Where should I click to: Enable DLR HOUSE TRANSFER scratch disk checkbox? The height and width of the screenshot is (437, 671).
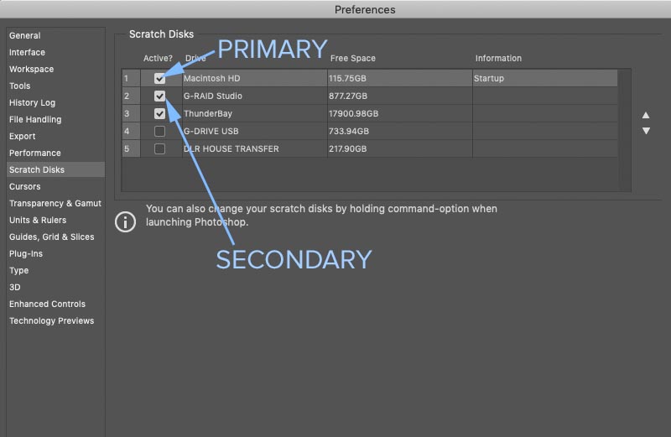point(159,148)
